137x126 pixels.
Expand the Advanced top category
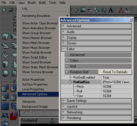point(63,26)
